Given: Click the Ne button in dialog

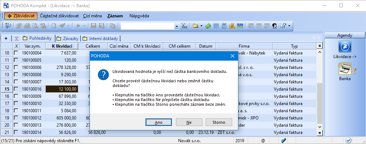Looking at the screenshot, I should coord(189,122).
